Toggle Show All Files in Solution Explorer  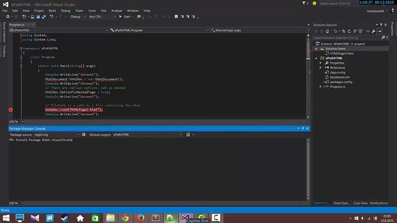(360, 32)
